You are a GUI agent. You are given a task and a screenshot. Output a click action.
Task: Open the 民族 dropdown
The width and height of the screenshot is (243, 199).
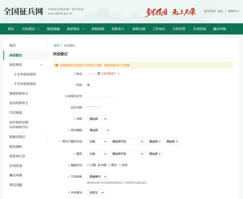pyautogui.click(x=97, y=119)
